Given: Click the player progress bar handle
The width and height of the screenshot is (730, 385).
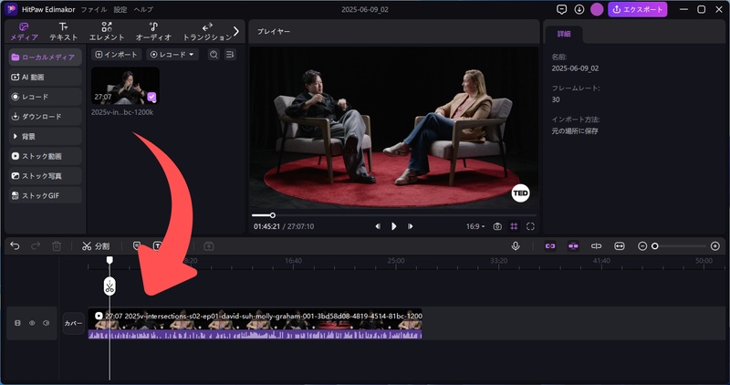Looking at the screenshot, I should (x=273, y=215).
